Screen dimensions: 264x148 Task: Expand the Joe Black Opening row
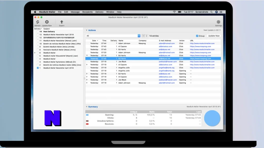[x=87, y=80]
